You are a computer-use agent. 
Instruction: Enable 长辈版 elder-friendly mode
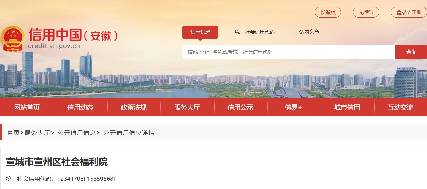[x=328, y=12]
